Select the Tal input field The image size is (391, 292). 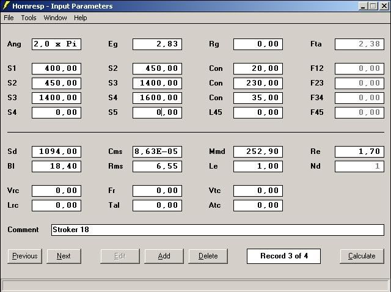pos(158,206)
